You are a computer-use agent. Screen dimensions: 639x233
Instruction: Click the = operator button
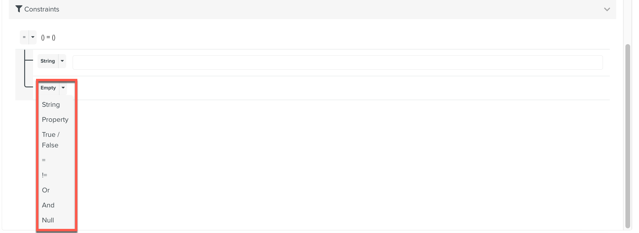(x=24, y=37)
